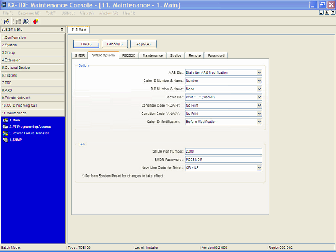Open the Secret Dial combo box
336x252 pixels.
(x=260, y=97)
